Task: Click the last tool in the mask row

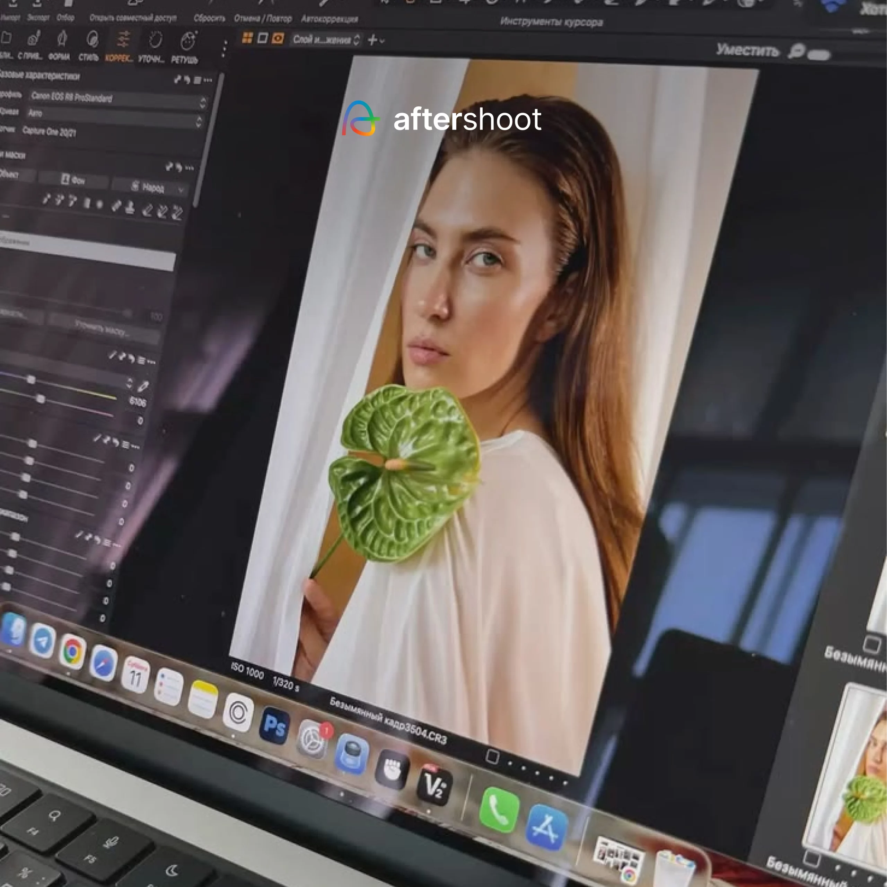Action: coord(177,213)
